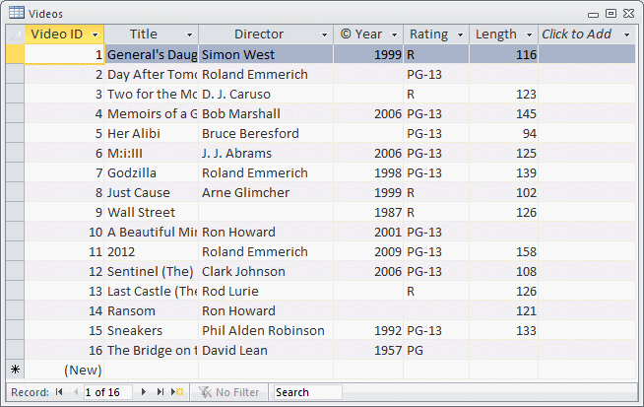This screenshot has width=644, height=407.
Task: Select row selector for record 1
Action: 15,54
